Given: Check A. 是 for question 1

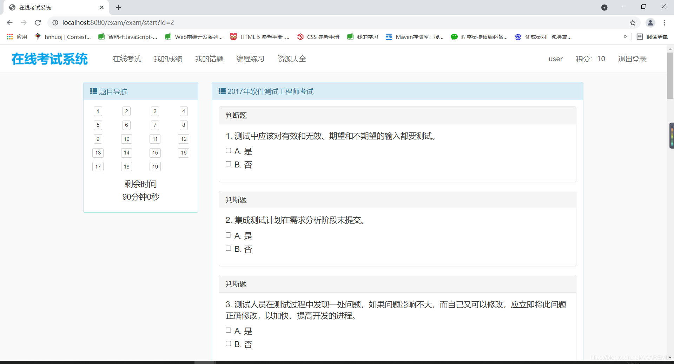Looking at the screenshot, I should [x=228, y=151].
